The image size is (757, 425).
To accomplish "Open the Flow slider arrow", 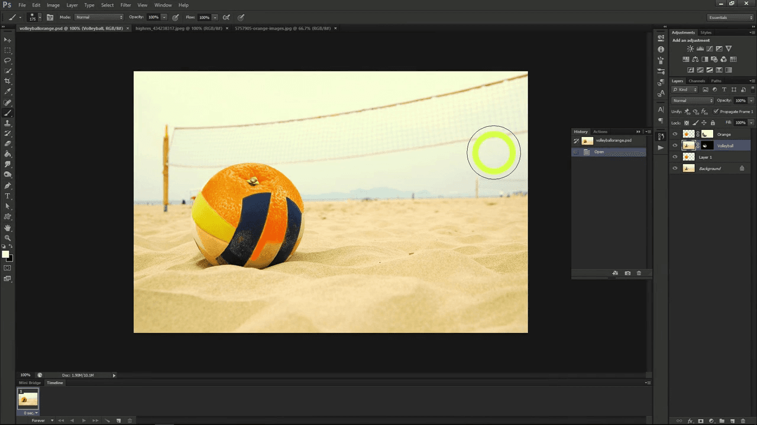I will (215, 17).
